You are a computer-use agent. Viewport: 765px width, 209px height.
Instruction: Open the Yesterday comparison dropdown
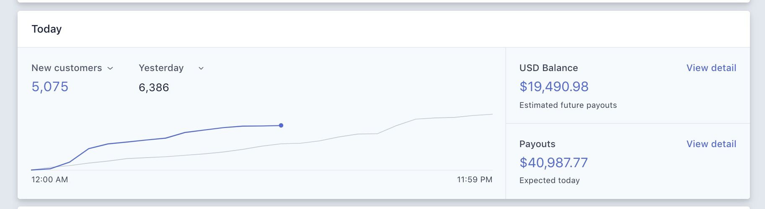[x=161, y=68]
